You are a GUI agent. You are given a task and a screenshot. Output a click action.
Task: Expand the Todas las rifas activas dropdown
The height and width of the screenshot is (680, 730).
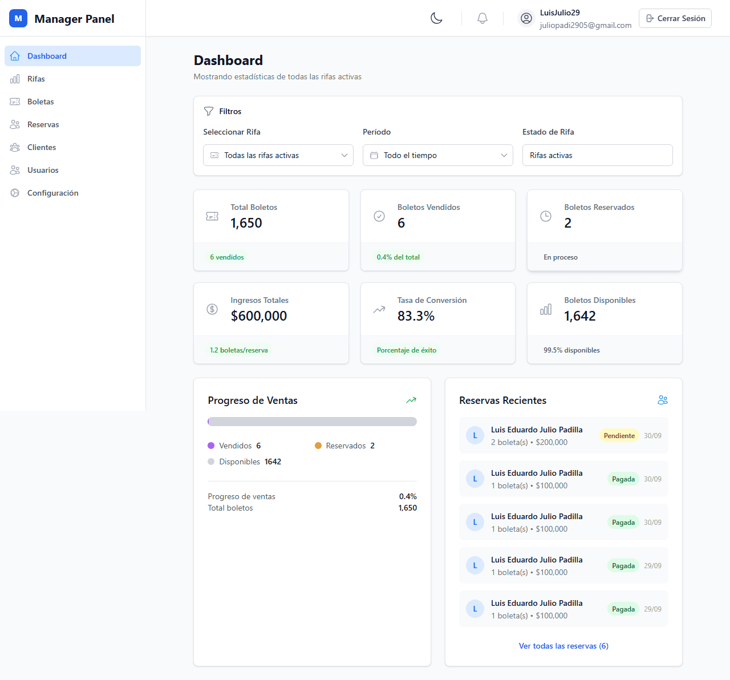click(278, 155)
